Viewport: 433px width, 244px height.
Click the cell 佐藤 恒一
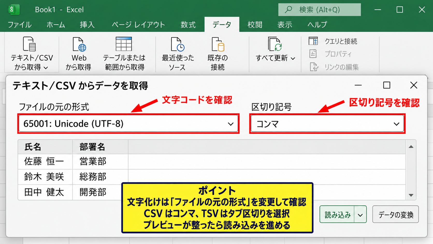coord(45,162)
